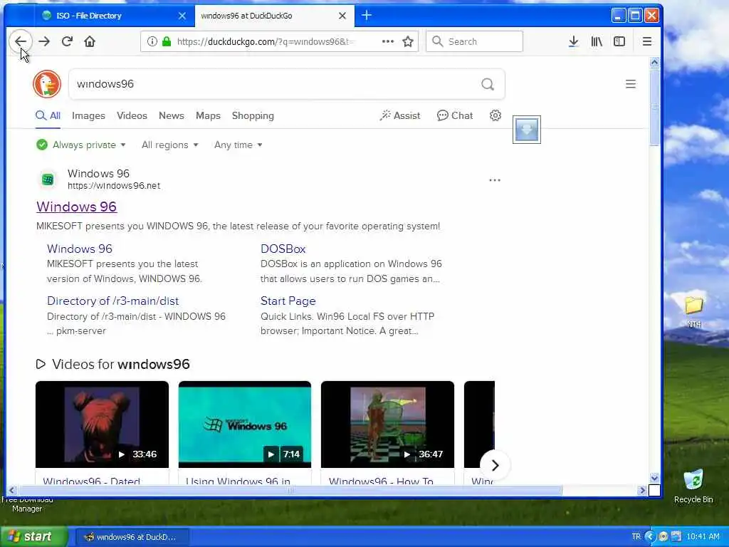Viewport: 729px width, 547px height.
Task: Click the horizontal scrollbar right arrow
Action: click(x=642, y=490)
